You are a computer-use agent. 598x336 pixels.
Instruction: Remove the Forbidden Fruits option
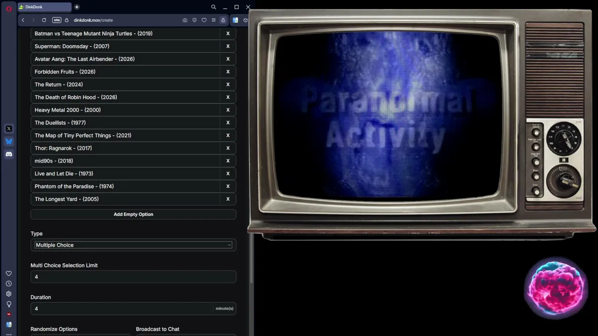point(228,72)
